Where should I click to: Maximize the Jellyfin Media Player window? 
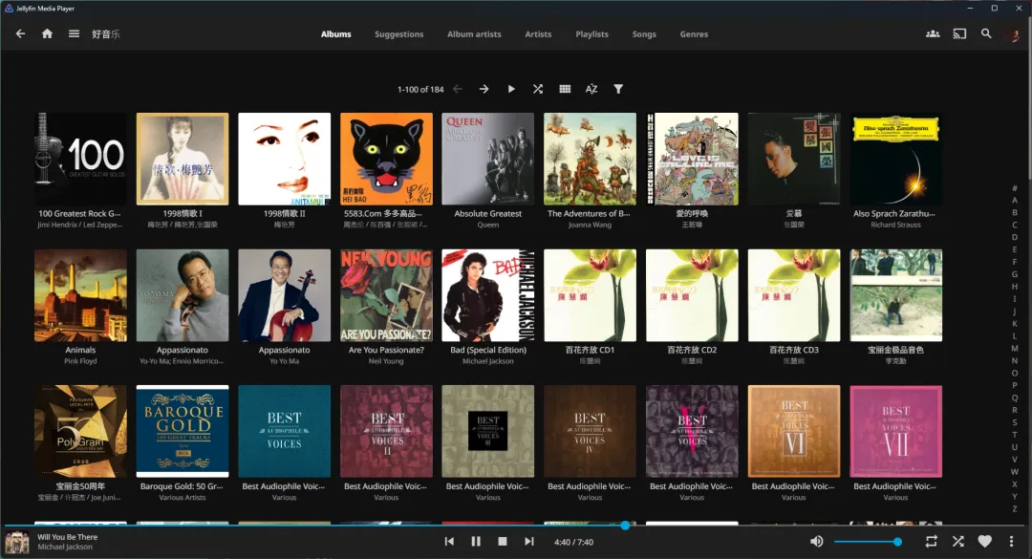(x=995, y=8)
